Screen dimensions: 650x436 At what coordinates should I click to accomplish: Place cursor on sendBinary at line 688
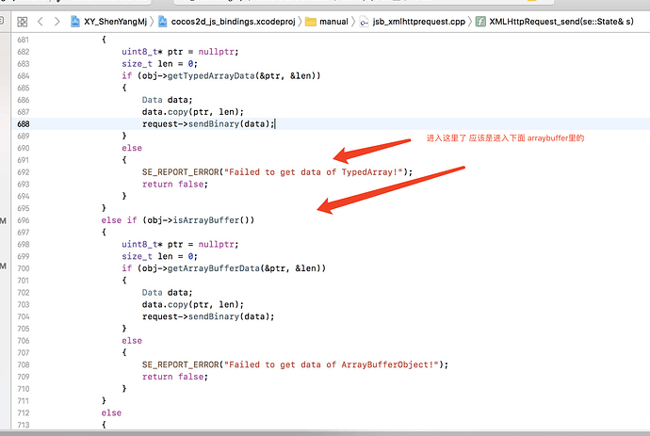pos(214,124)
